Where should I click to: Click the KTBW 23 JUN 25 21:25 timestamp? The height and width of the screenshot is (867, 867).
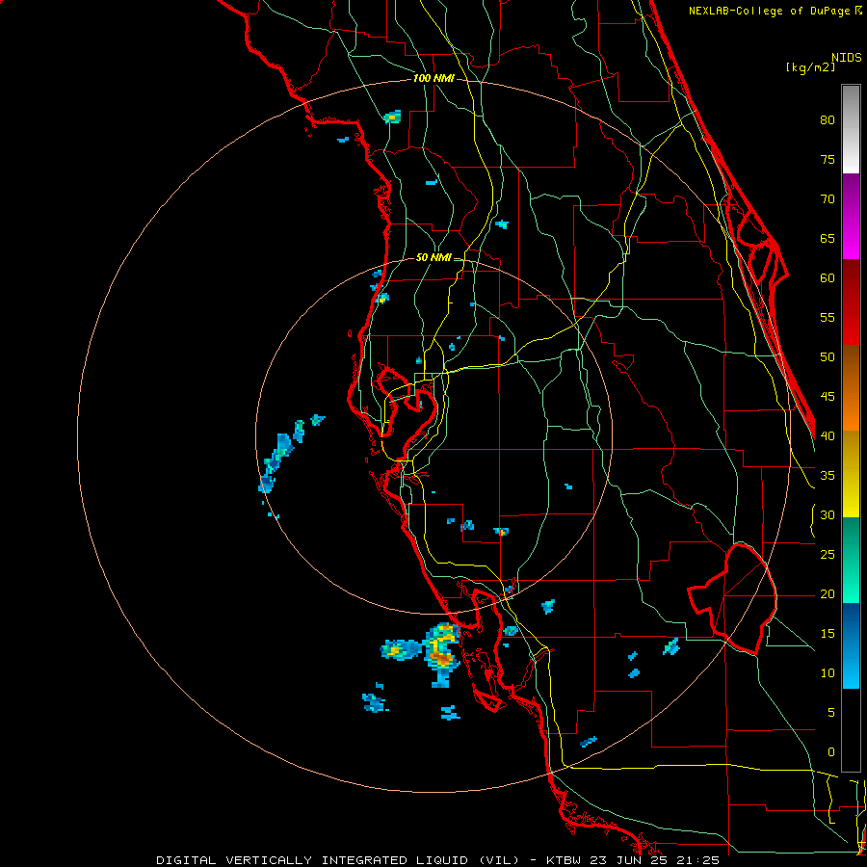(633, 860)
